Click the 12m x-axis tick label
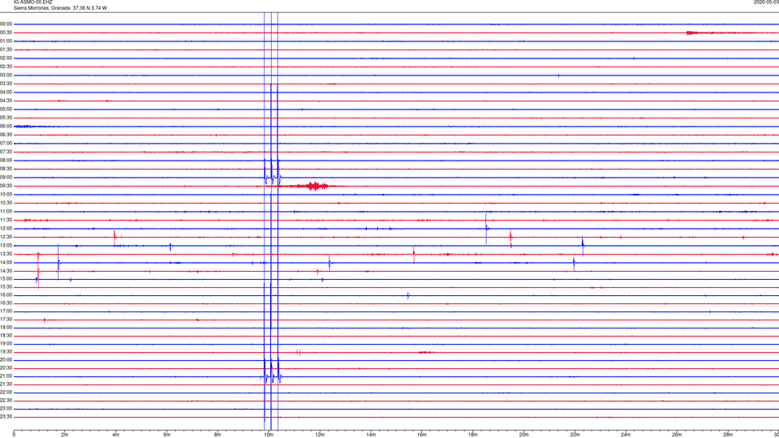This screenshot has height=438, width=779. (x=320, y=435)
